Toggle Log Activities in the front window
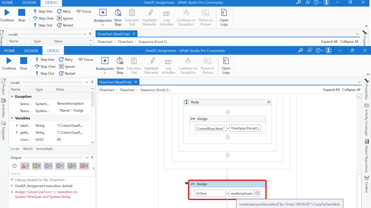 click(x=168, y=66)
